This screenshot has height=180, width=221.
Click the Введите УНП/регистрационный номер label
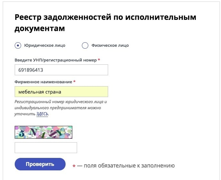[x=55, y=60]
